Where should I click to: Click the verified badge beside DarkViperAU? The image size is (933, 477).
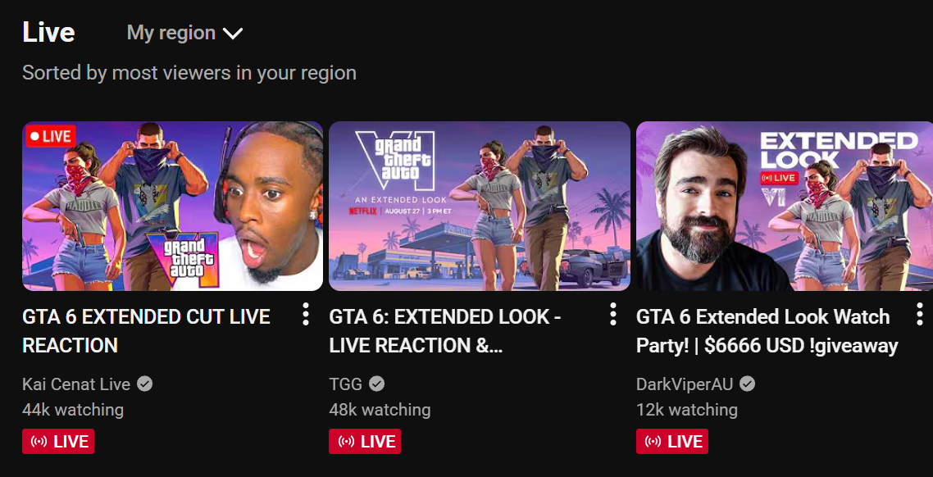[748, 384]
